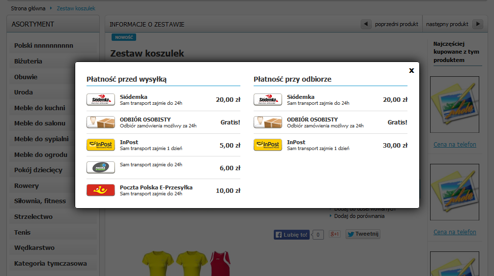Open Biżuteria category
The height and width of the screenshot is (276, 494).
point(28,61)
